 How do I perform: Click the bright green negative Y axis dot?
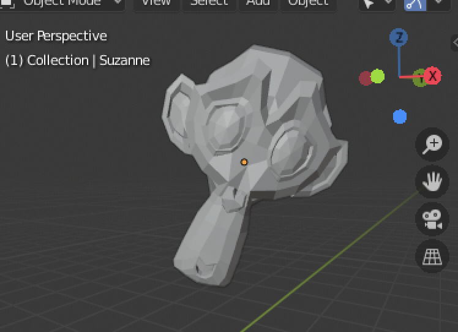click(x=377, y=76)
